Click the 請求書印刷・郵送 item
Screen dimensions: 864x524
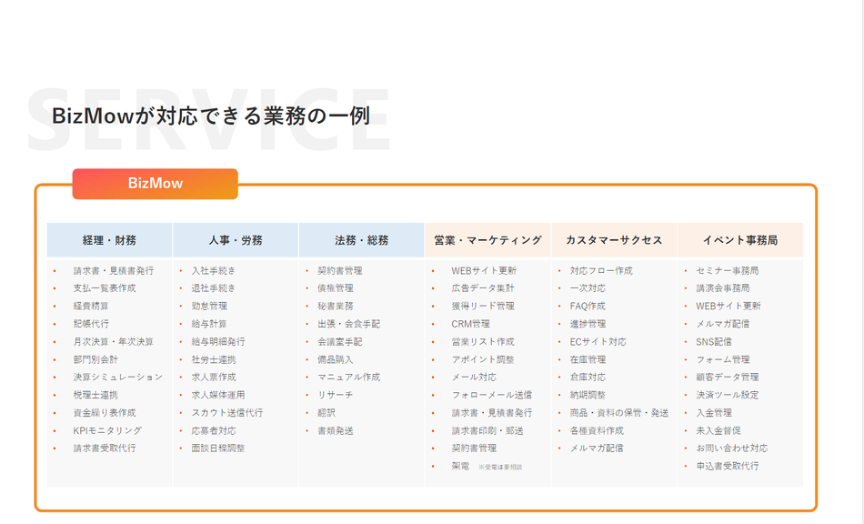click(487, 430)
